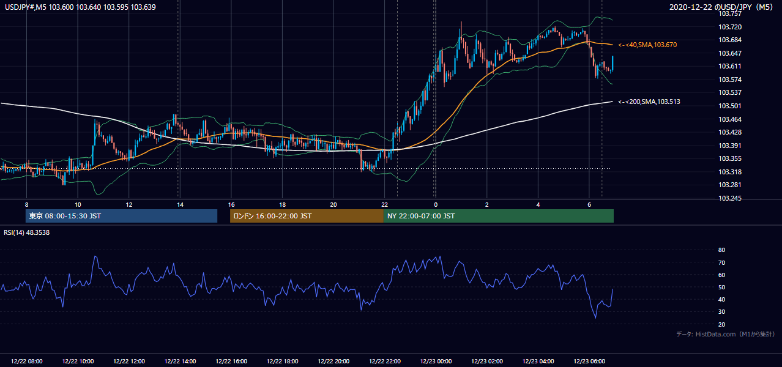Click price level 103.574 on the axis
The height and width of the screenshot is (367, 782).
[729, 80]
